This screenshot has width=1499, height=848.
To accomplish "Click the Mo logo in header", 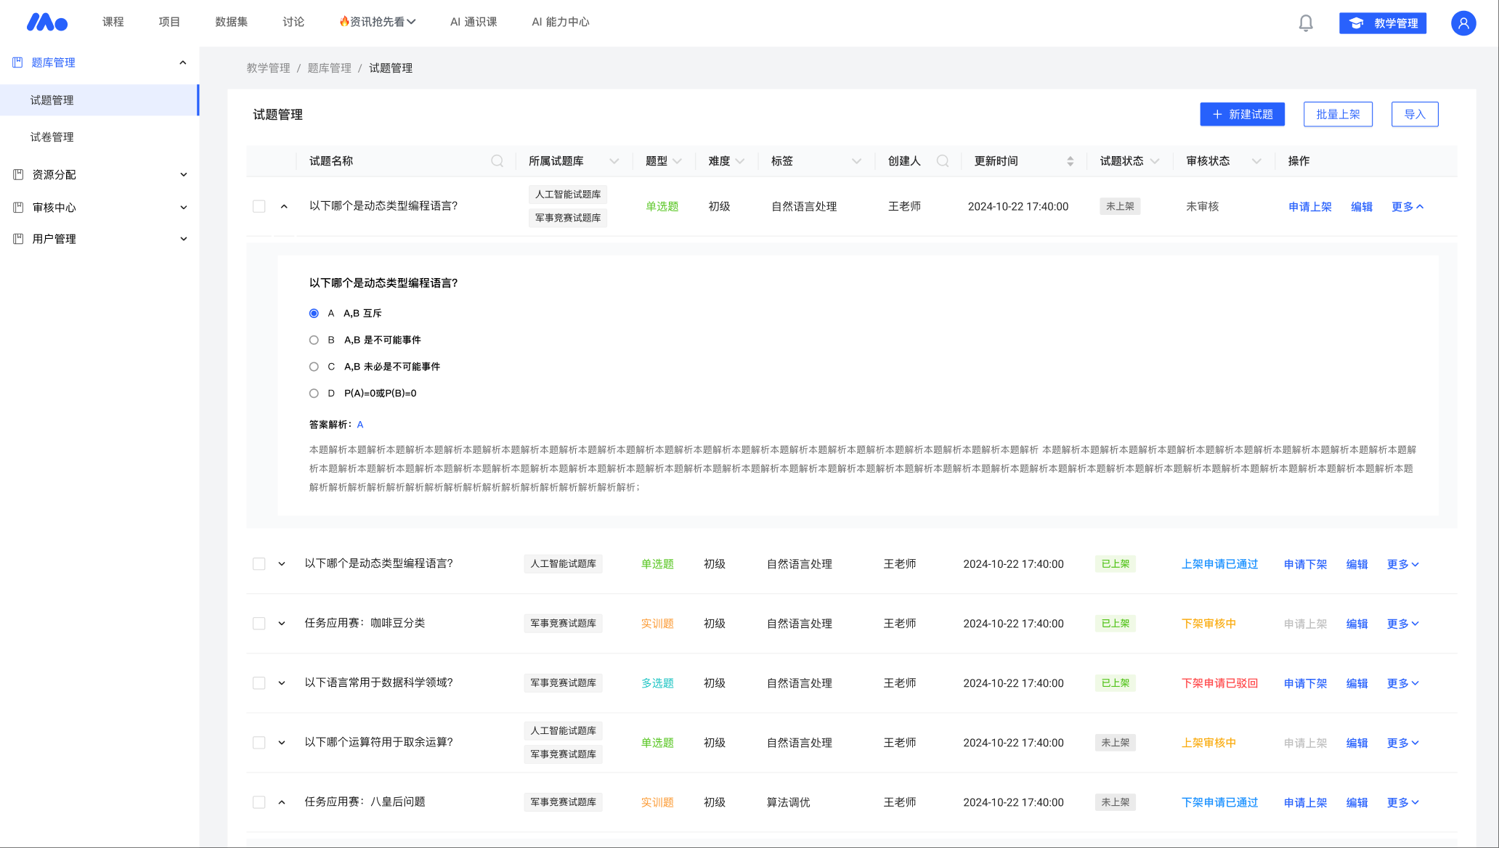I will 47,23.
